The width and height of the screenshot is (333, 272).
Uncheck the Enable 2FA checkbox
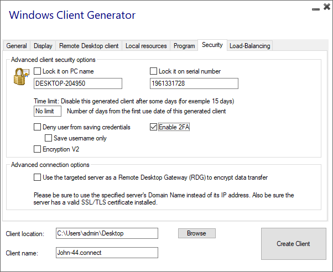154,127
